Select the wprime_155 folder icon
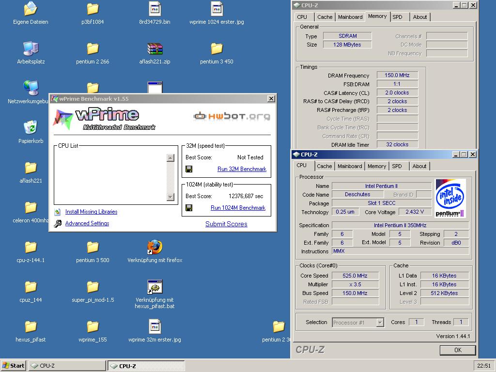496x372 pixels. click(93, 326)
